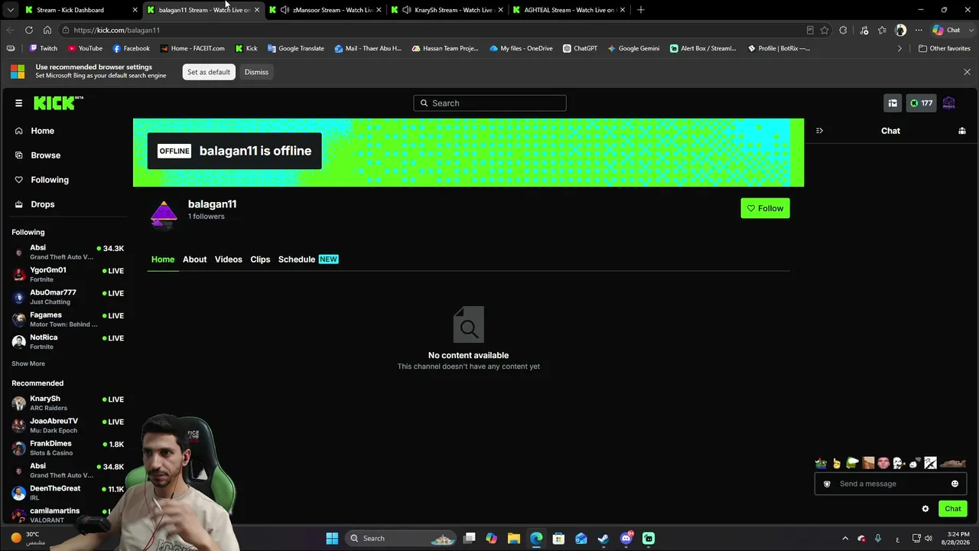The image size is (979, 551).
Task: Open Following page in sidebar
Action: [x=50, y=180]
